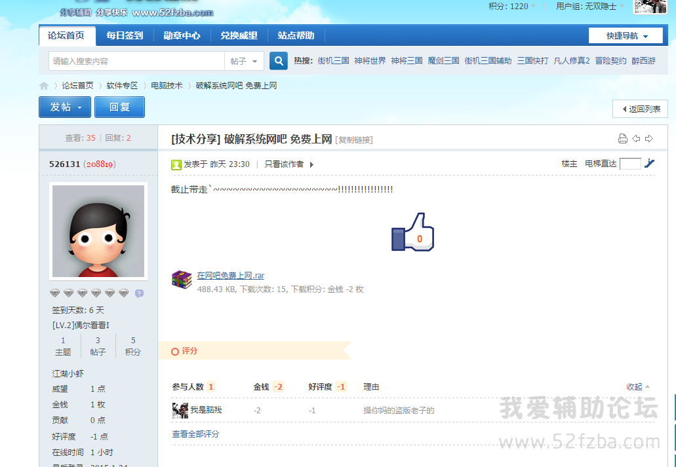This screenshot has width=676, height=467.
Task: Go to previous thread arrow icon
Action: [636, 139]
